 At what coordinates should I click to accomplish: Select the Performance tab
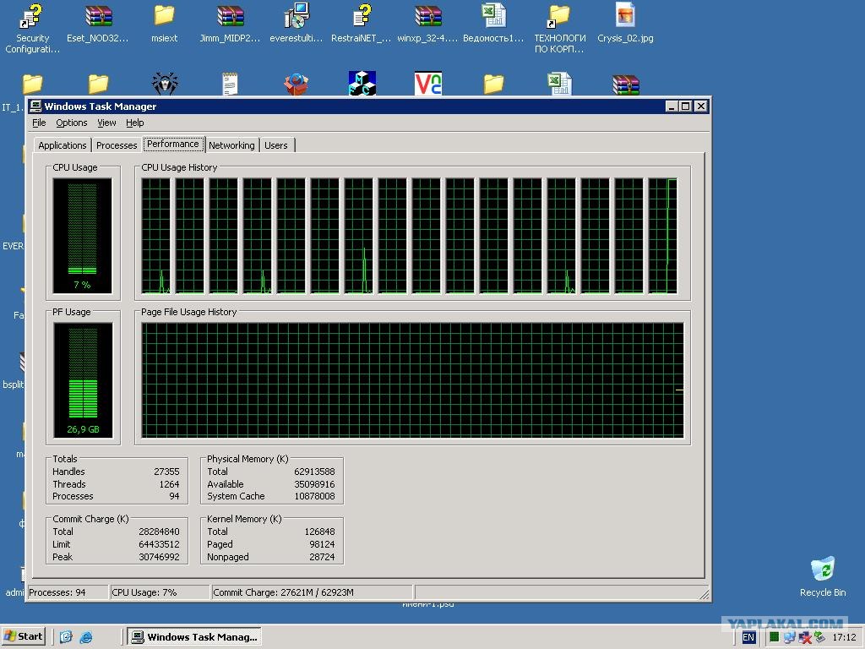172,144
